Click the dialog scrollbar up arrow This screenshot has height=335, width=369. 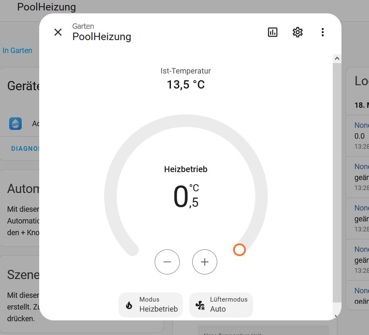(x=337, y=58)
